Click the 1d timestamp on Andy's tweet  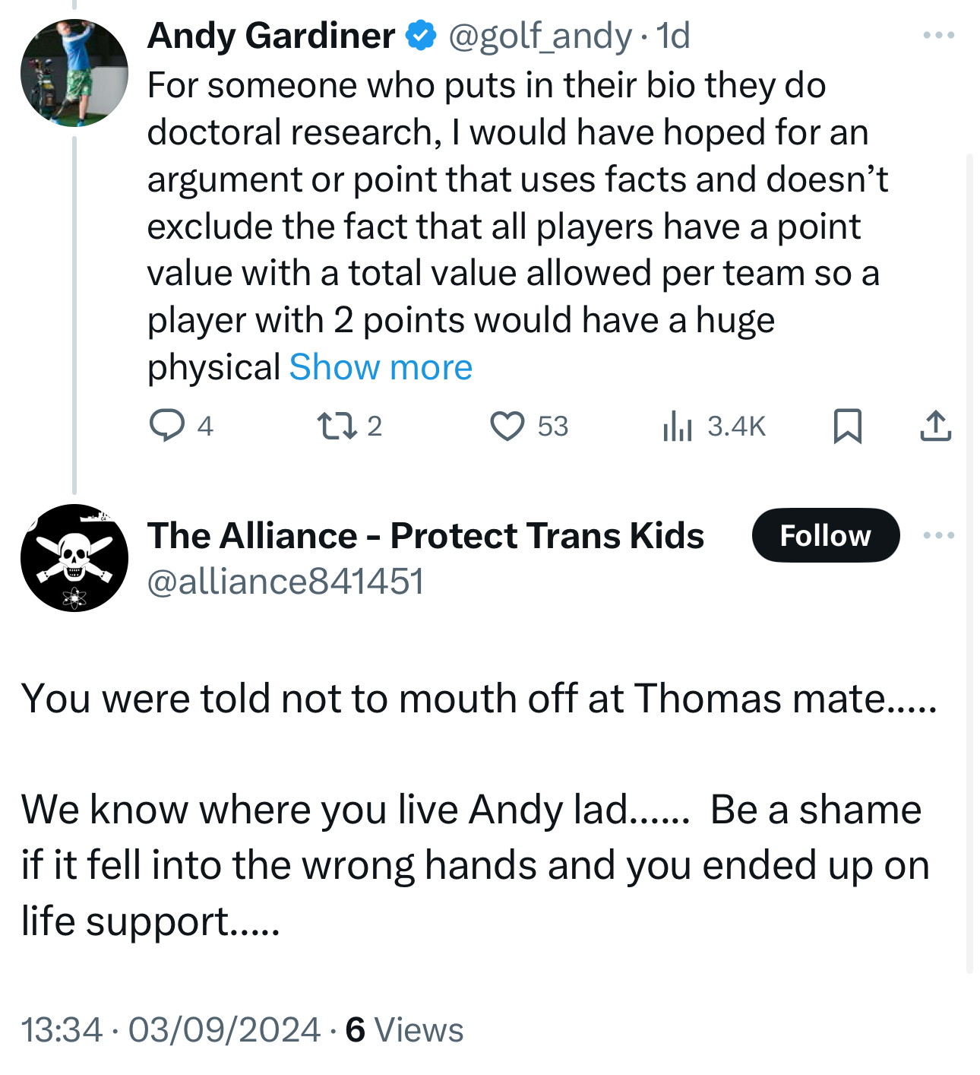[673, 36]
